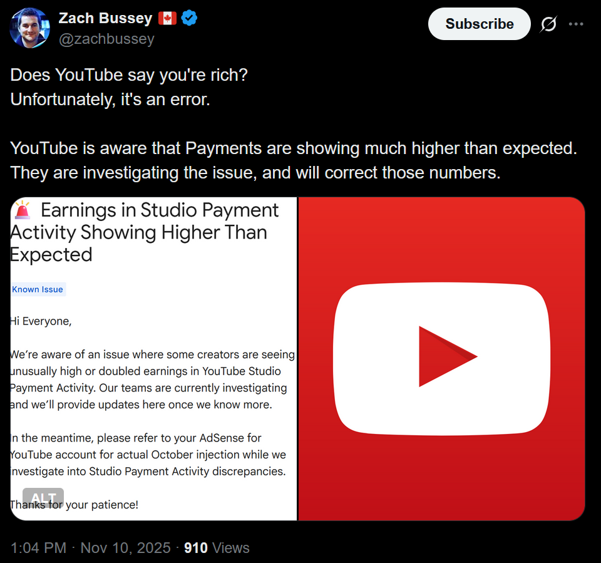This screenshot has width=601, height=563.
Task: Open the YouTube logo image
Action: click(441, 359)
